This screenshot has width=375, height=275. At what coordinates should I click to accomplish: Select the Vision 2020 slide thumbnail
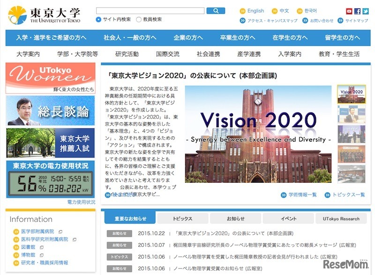[x=351, y=94]
